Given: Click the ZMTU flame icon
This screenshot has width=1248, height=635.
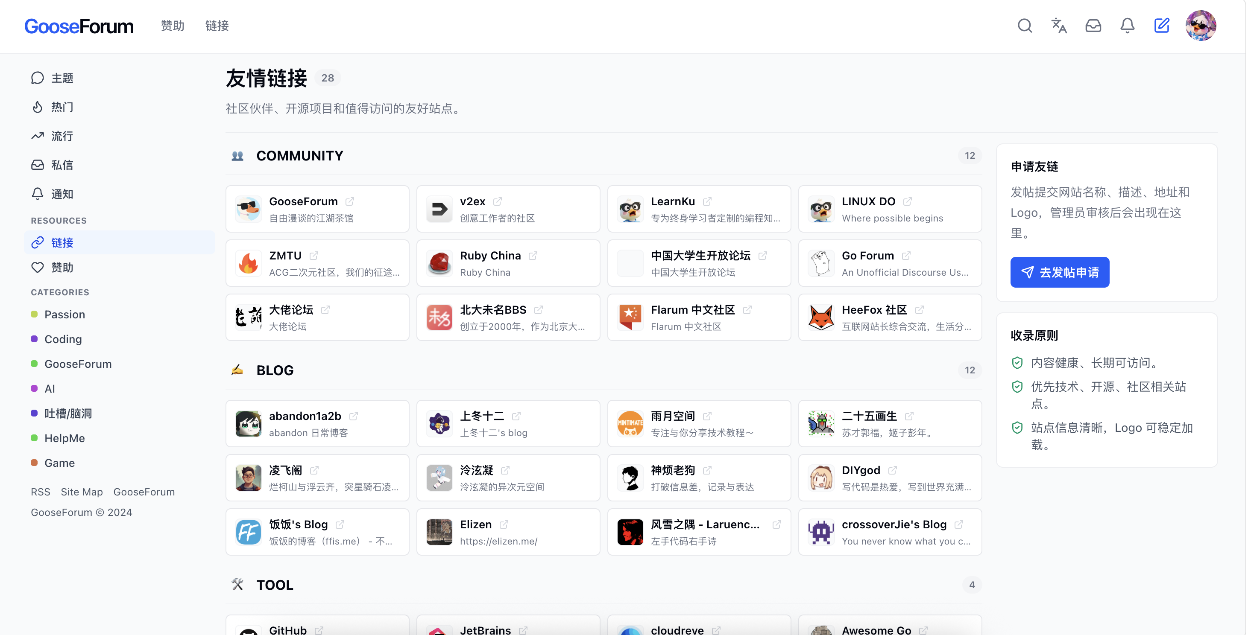Looking at the screenshot, I should 249,263.
